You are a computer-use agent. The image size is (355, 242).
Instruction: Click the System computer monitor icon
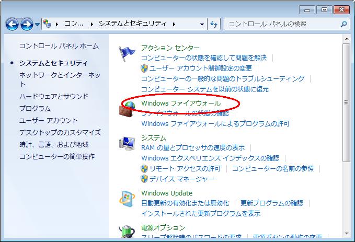pos(127,143)
